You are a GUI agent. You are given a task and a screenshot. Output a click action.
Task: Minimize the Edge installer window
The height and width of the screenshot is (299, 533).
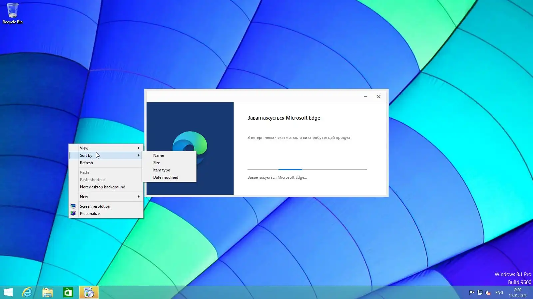[x=365, y=97]
